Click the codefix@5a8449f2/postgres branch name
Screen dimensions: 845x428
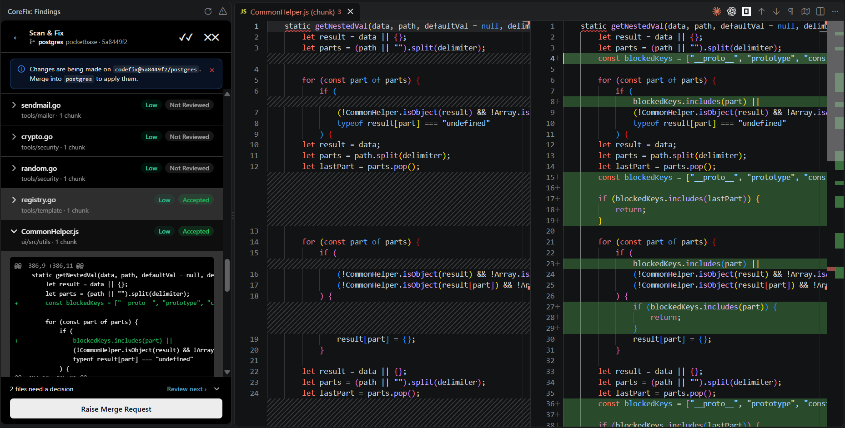point(156,70)
